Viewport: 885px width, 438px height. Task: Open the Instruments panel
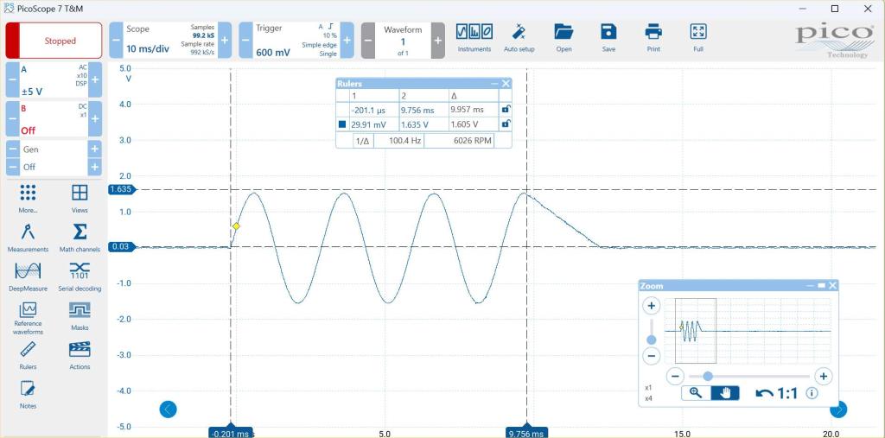[474, 37]
